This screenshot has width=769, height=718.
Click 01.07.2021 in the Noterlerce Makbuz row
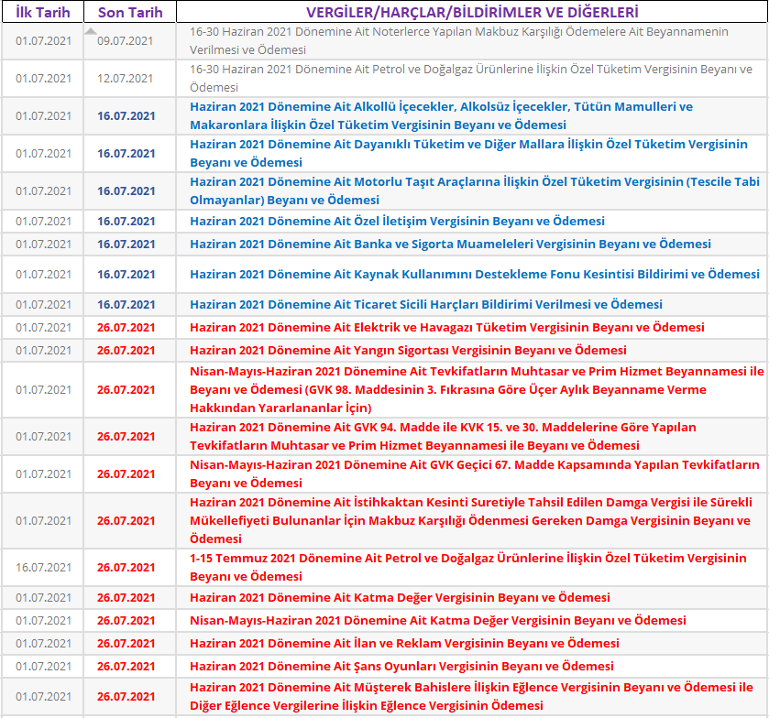44,41
